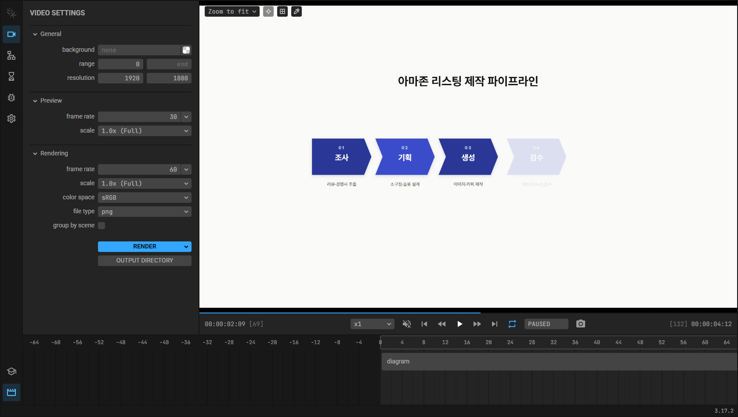The image size is (738, 417).
Task: Open the file type png dropdown
Action: 145,212
